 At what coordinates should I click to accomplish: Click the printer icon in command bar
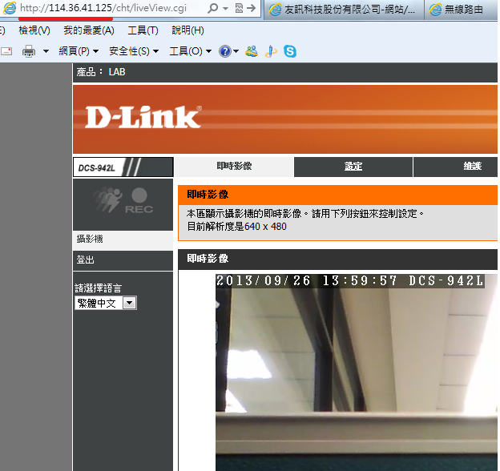coord(29,51)
